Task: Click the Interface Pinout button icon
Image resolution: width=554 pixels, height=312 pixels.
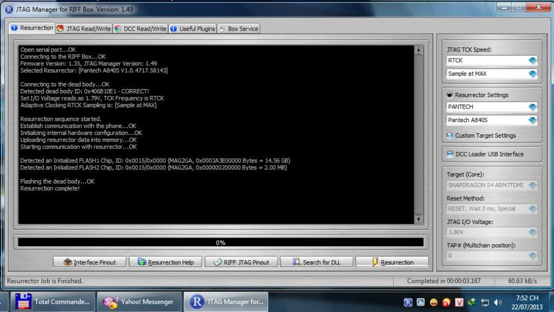Action: (x=68, y=262)
